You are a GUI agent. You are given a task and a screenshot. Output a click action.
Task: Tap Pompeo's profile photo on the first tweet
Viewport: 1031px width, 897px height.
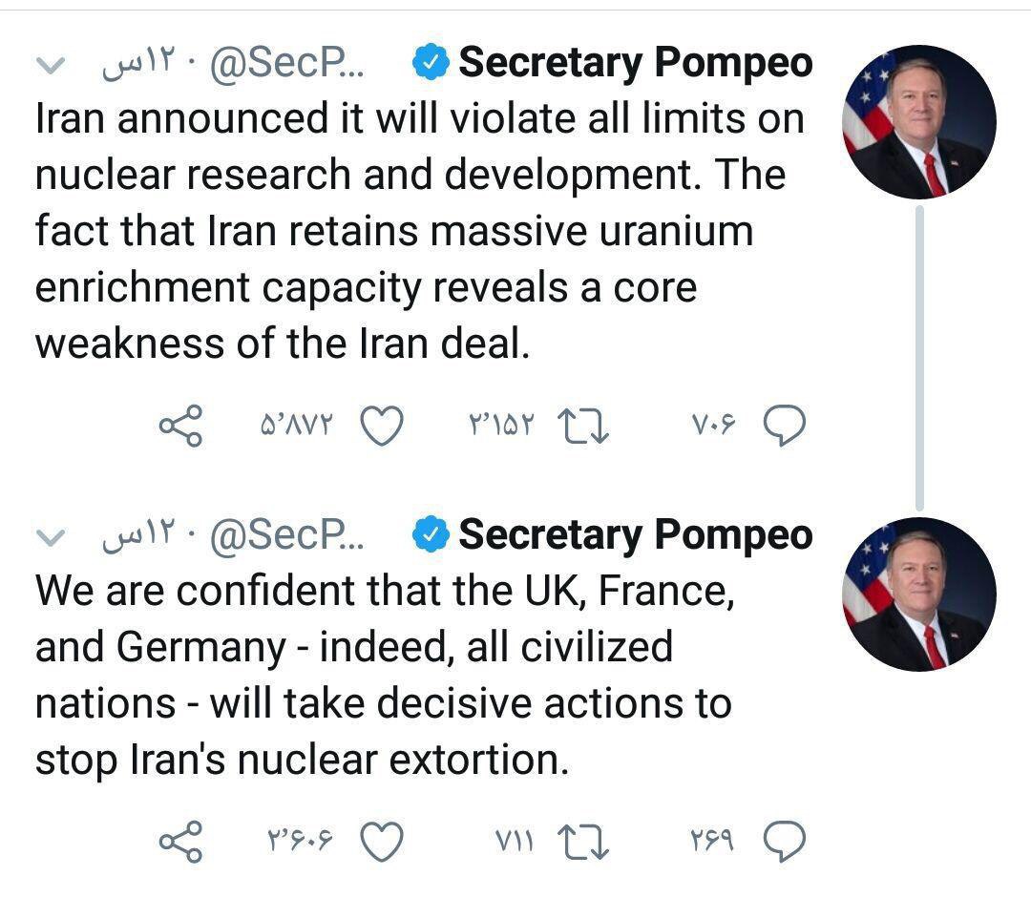[x=919, y=122]
